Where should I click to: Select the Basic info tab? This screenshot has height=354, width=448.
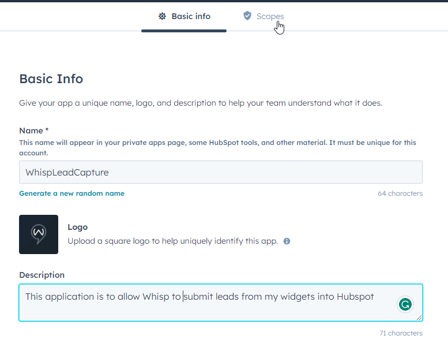point(184,16)
